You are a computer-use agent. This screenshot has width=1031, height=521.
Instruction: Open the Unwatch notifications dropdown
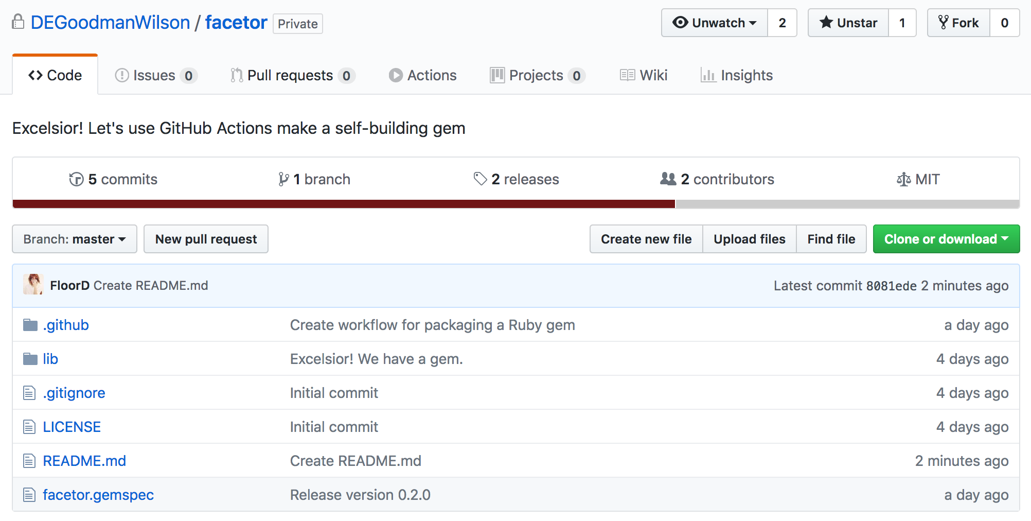(715, 23)
